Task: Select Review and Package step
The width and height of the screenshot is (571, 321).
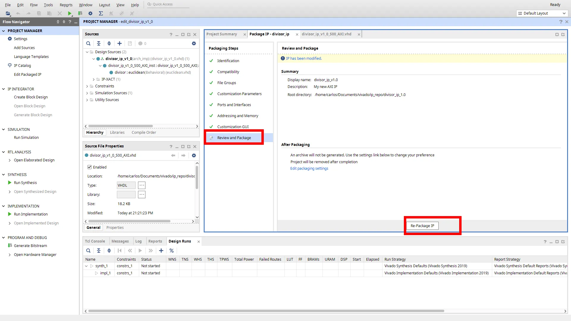Action: click(x=234, y=138)
